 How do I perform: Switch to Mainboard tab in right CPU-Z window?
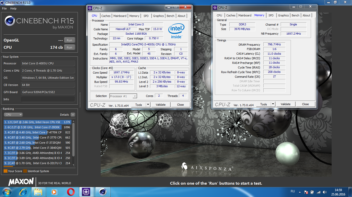pos(245,15)
